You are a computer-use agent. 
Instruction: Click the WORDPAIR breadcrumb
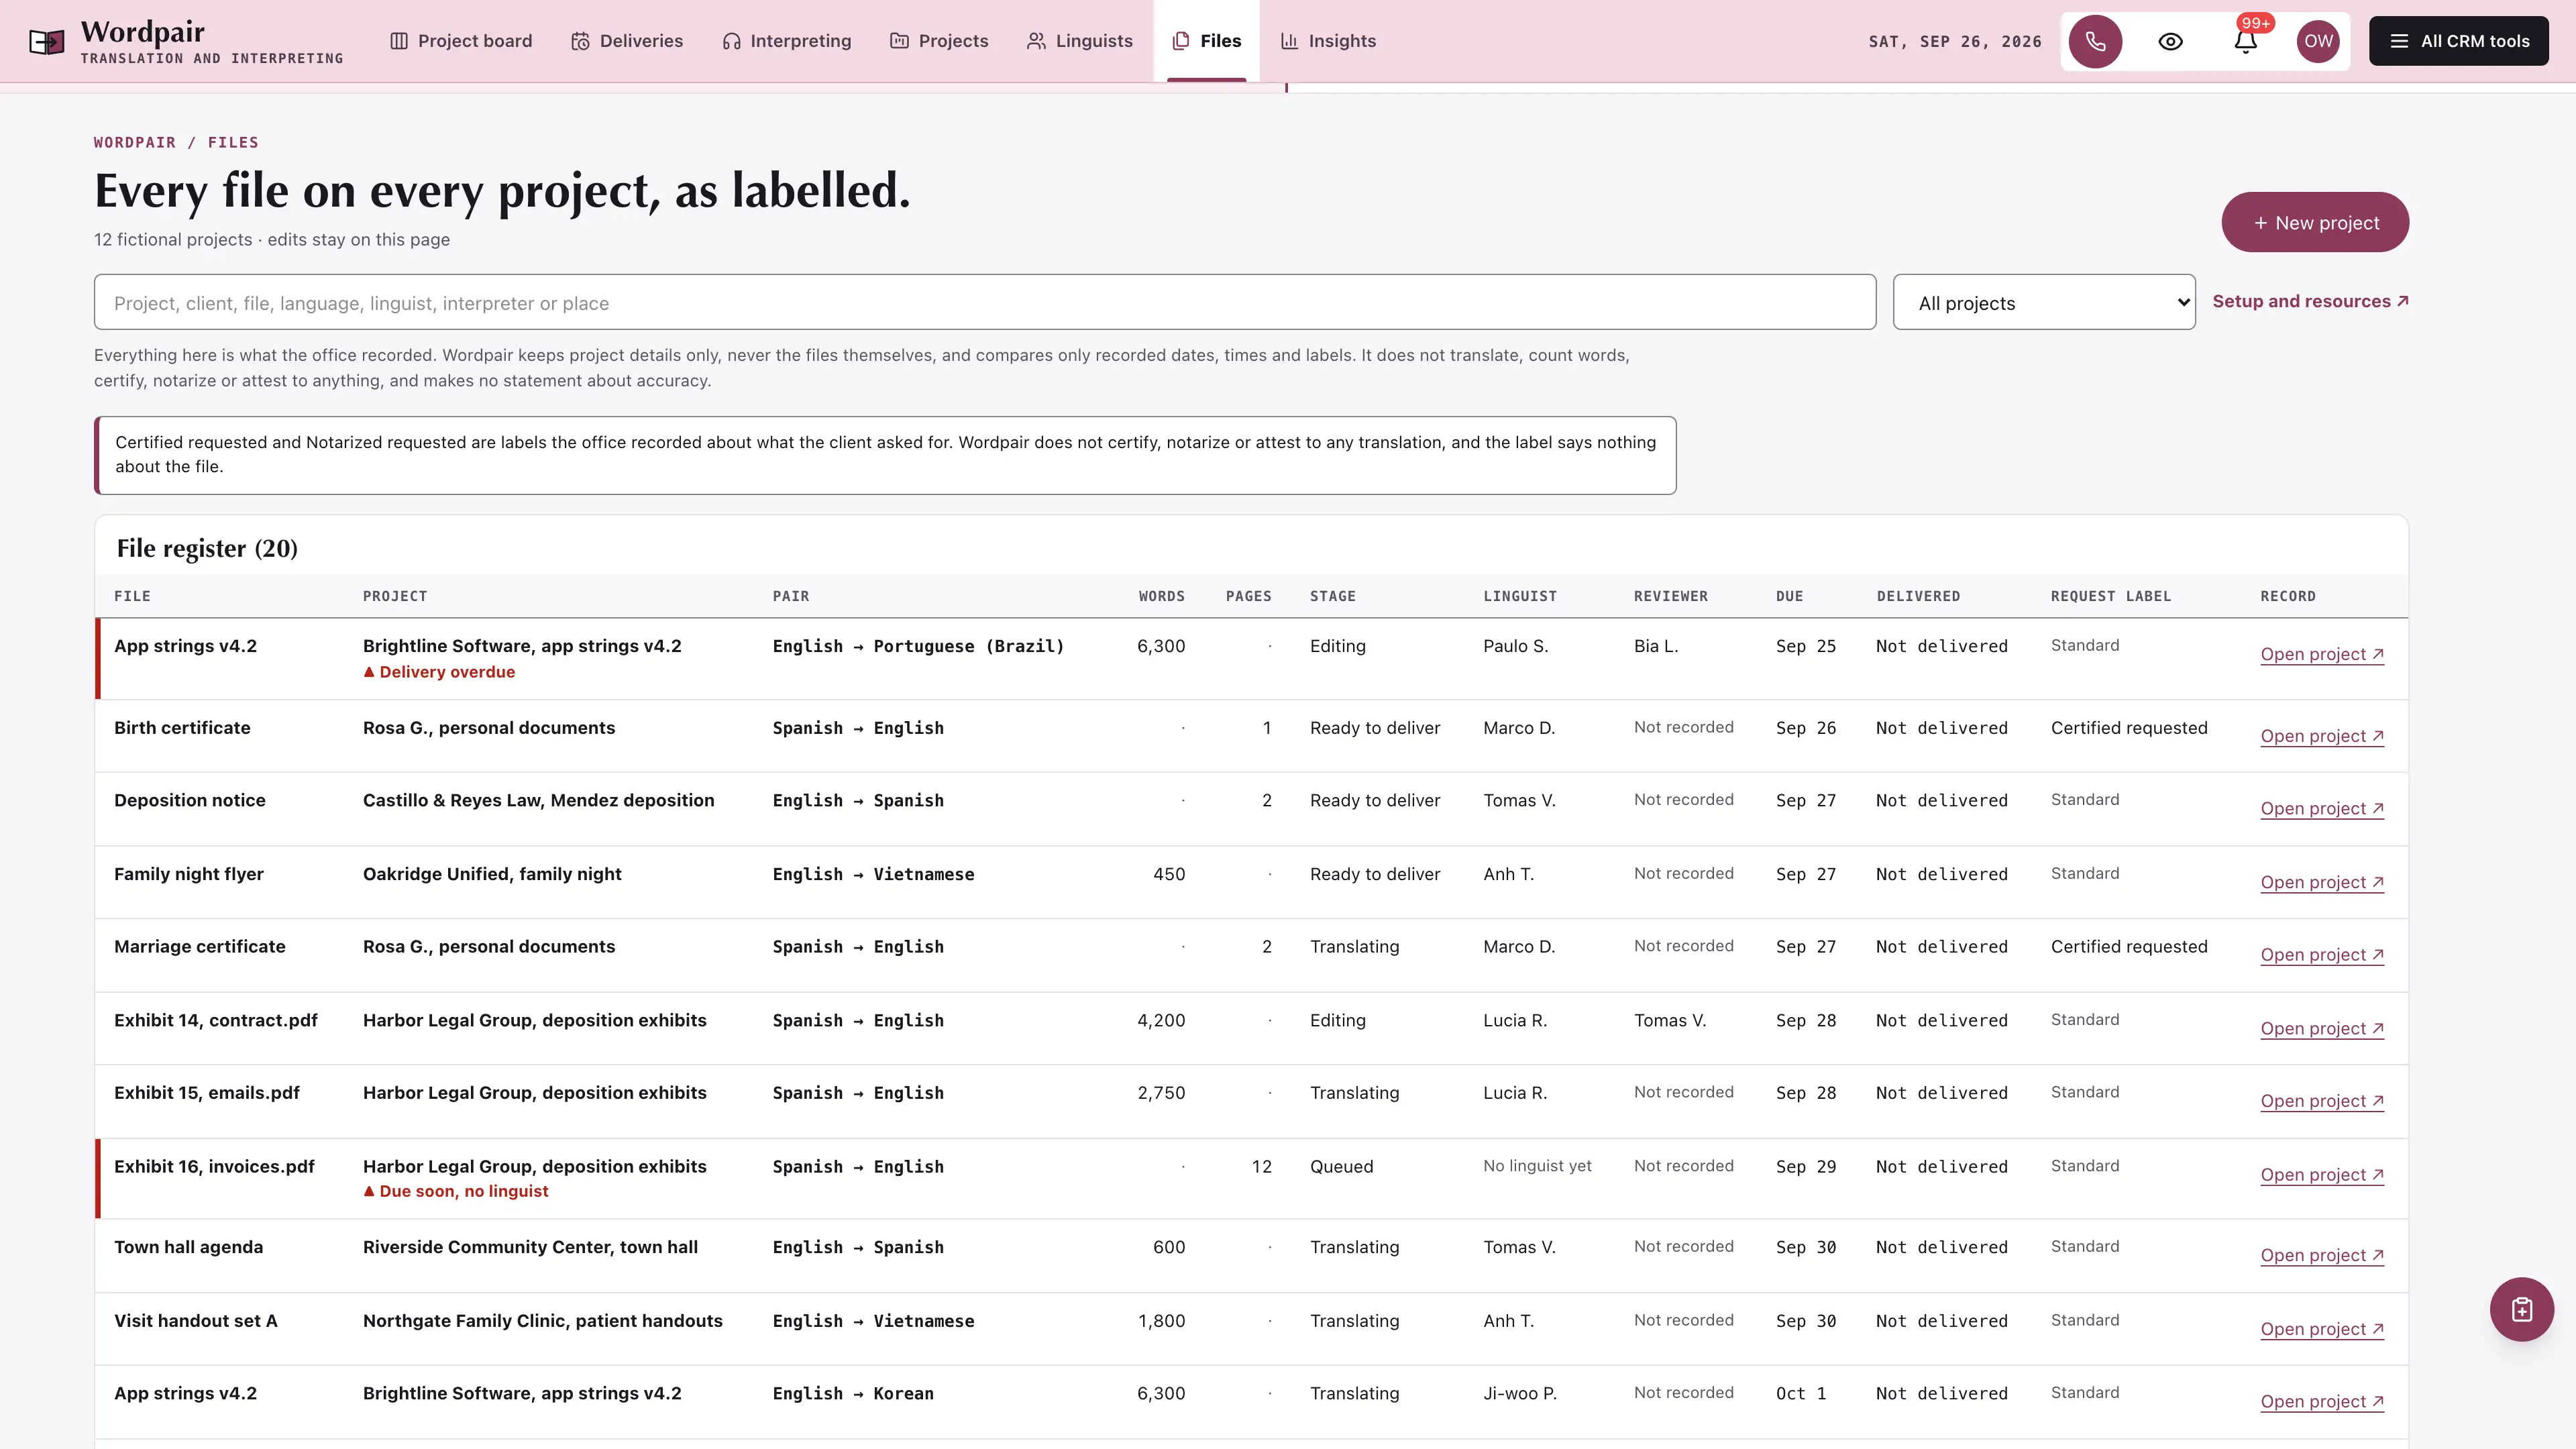tap(134, 142)
